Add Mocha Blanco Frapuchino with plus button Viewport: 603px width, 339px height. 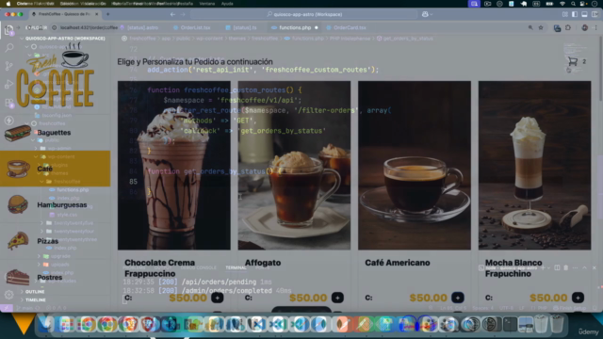click(578, 298)
